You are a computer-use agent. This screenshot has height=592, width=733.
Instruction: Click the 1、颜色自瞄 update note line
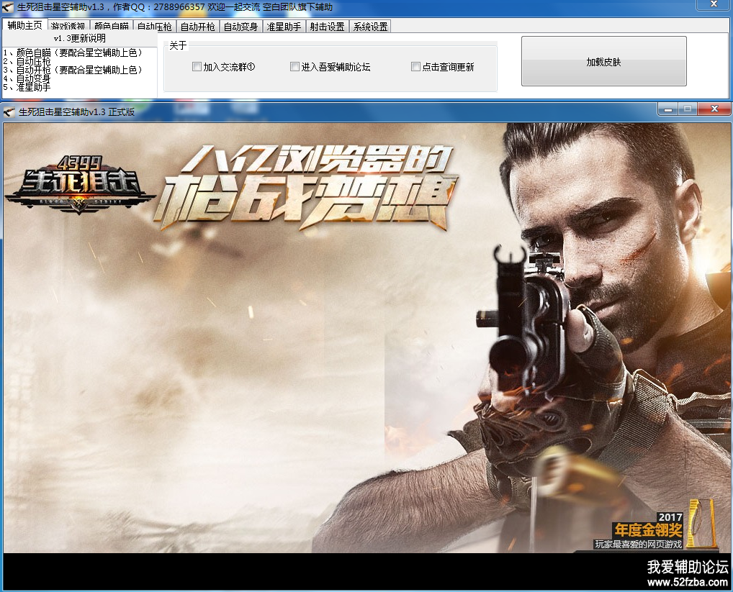point(72,53)
